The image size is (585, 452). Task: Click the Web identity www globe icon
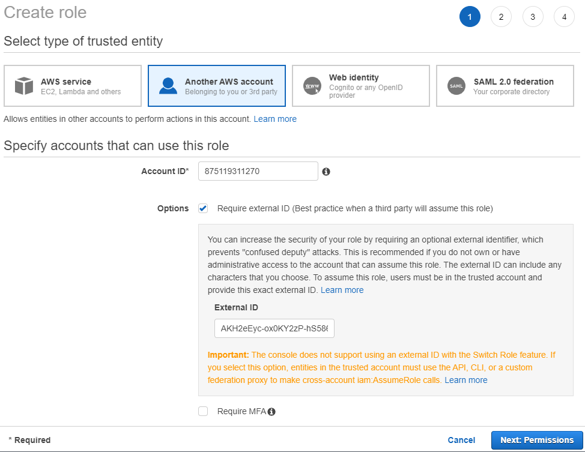tap(312, 86)
